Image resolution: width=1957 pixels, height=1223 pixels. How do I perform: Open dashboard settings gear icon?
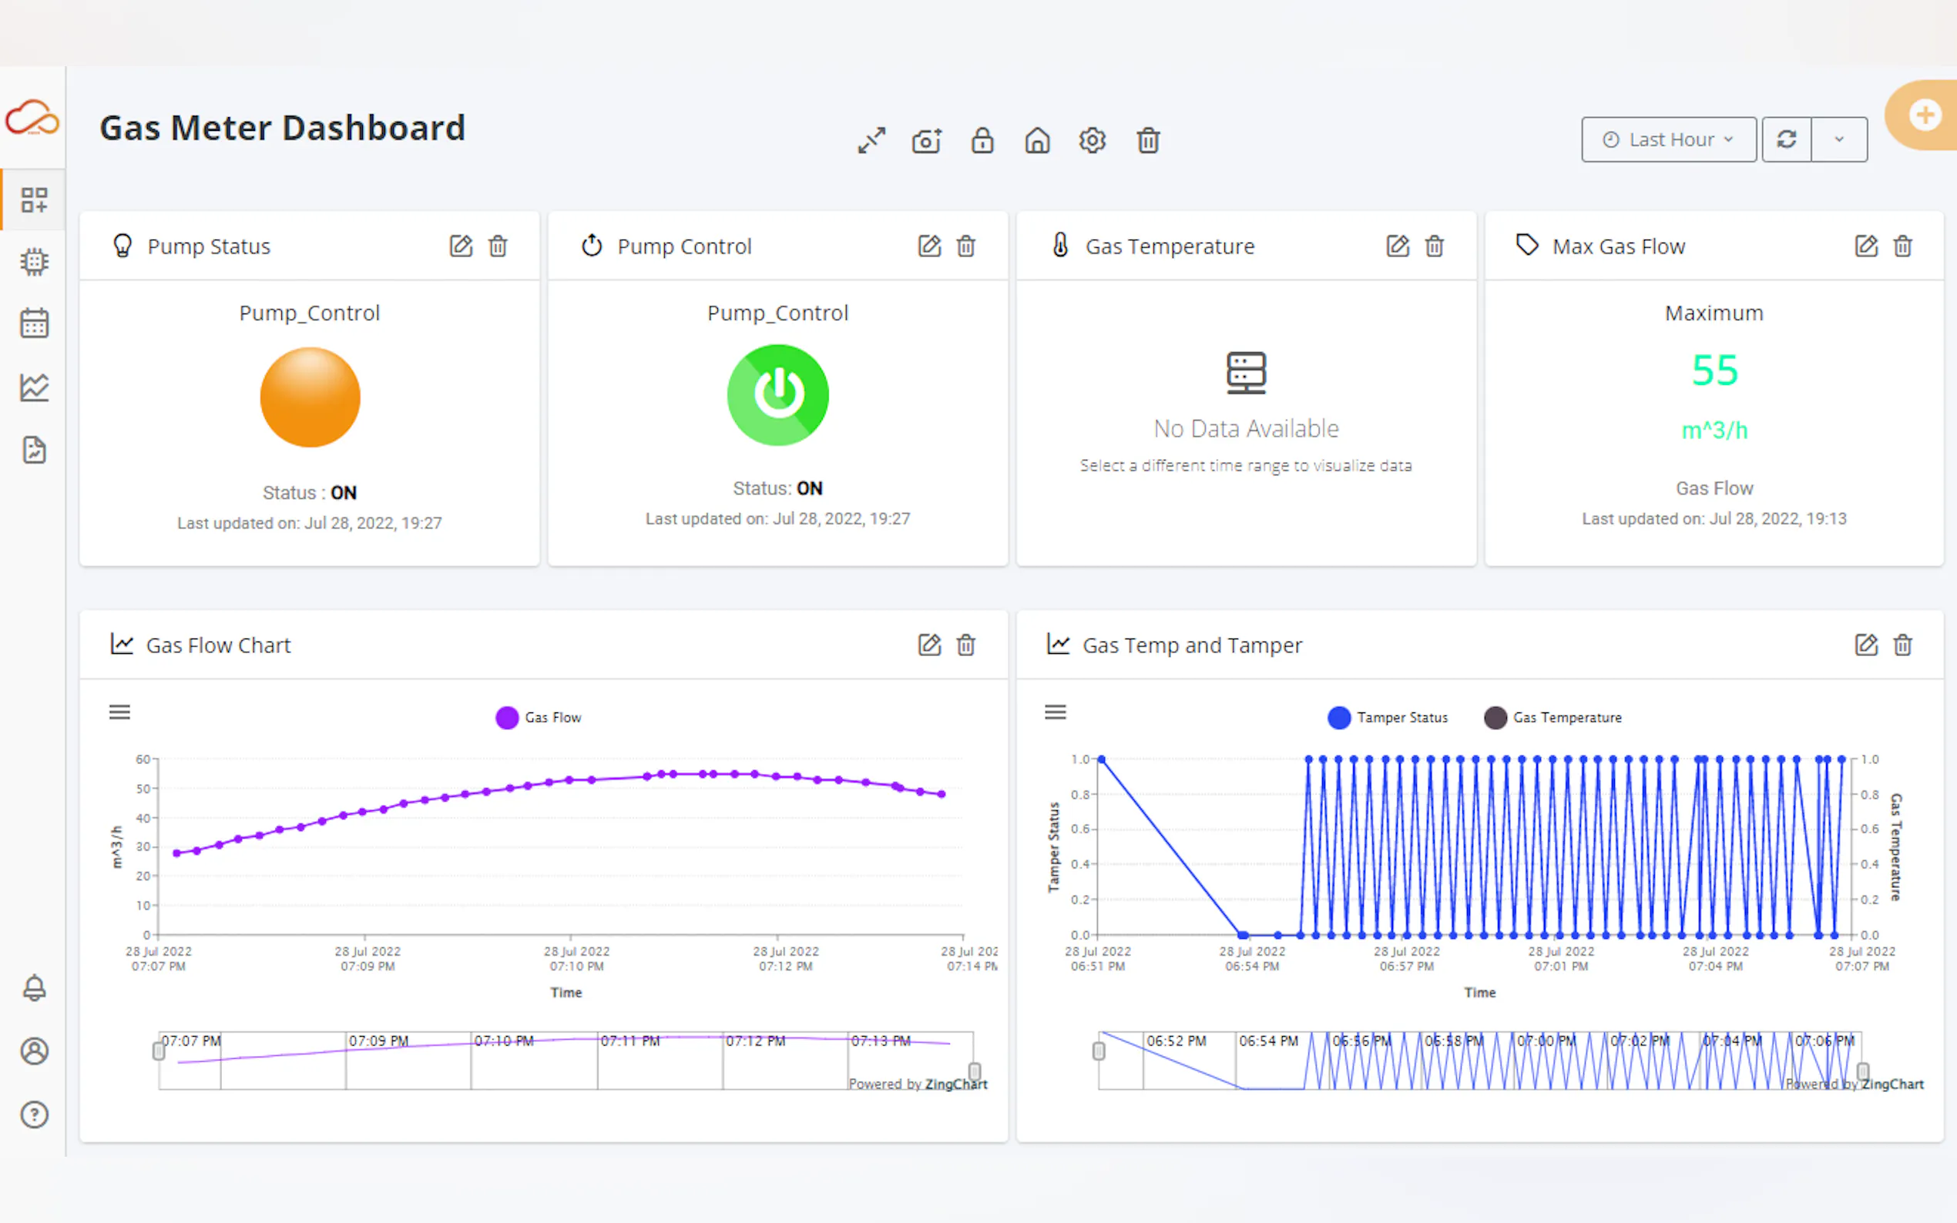coord(1093,141)
